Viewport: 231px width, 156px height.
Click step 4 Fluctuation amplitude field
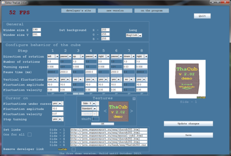point(91,84)
